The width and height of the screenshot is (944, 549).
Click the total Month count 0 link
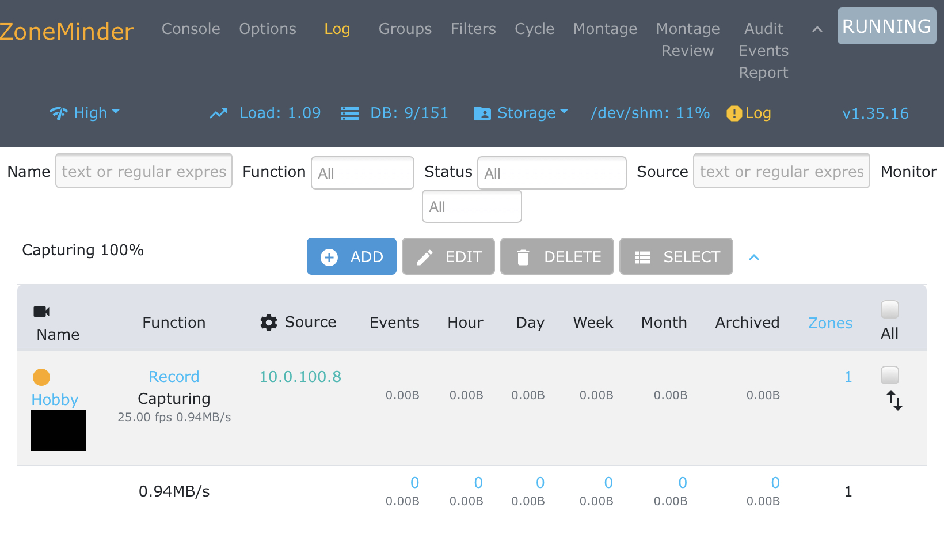click(683, 483)
